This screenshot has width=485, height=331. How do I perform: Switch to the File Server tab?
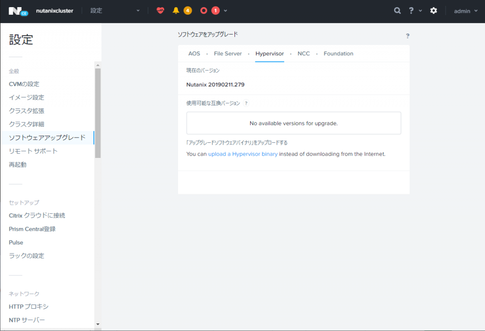pyautogui.click(x=228, y=53)
